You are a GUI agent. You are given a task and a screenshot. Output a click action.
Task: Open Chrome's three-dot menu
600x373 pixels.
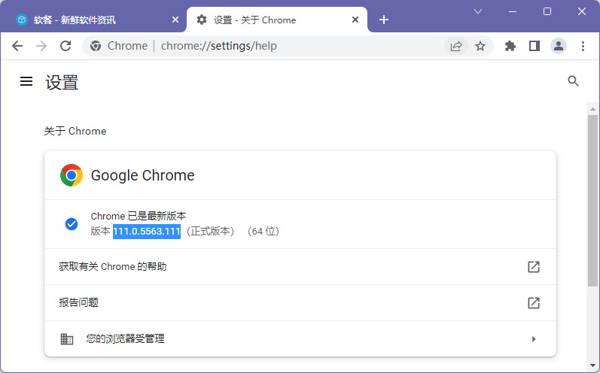[x=583, y=46]
